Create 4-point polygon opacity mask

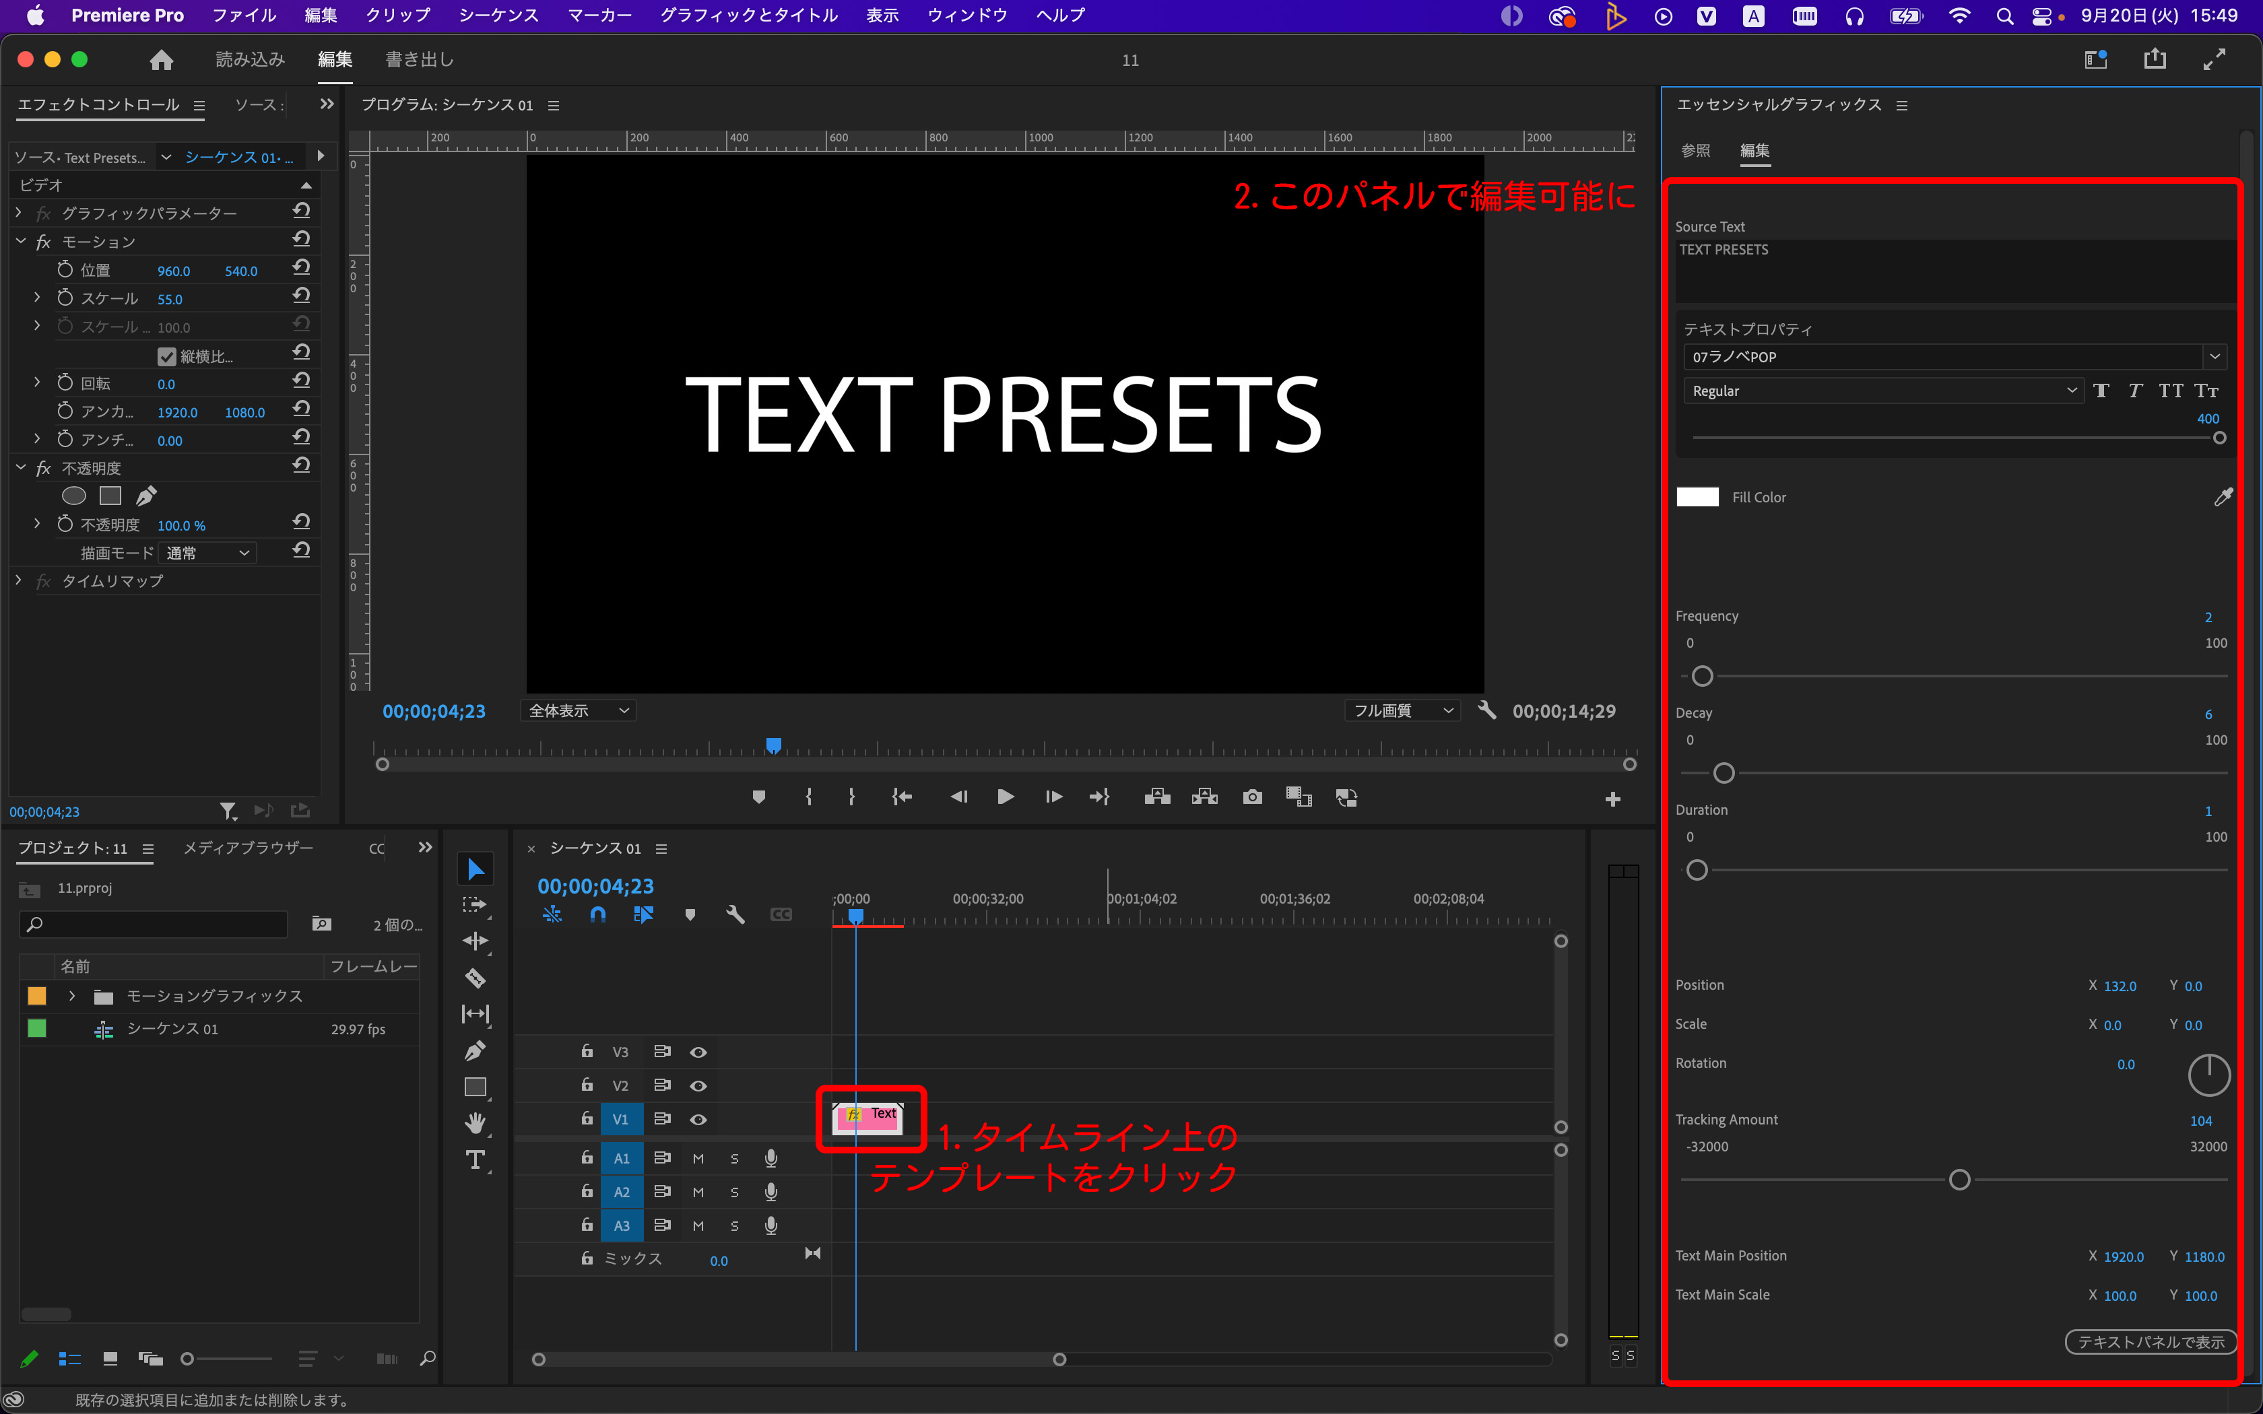pos(110,496)
